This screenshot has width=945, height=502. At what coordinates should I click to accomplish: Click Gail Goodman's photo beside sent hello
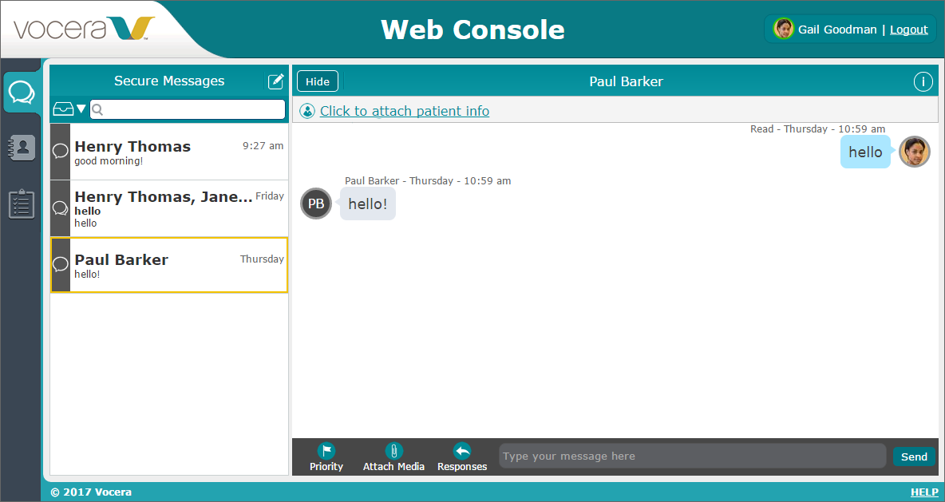pyautogui.click(x=914, y=152)
